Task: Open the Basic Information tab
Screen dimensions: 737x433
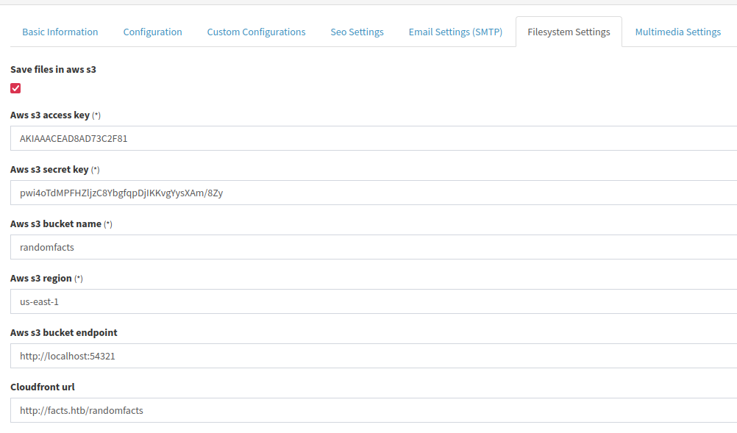Action: (60, 32)
